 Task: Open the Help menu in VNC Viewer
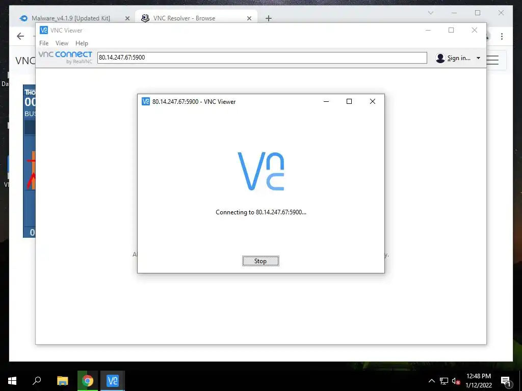point(82,43)
